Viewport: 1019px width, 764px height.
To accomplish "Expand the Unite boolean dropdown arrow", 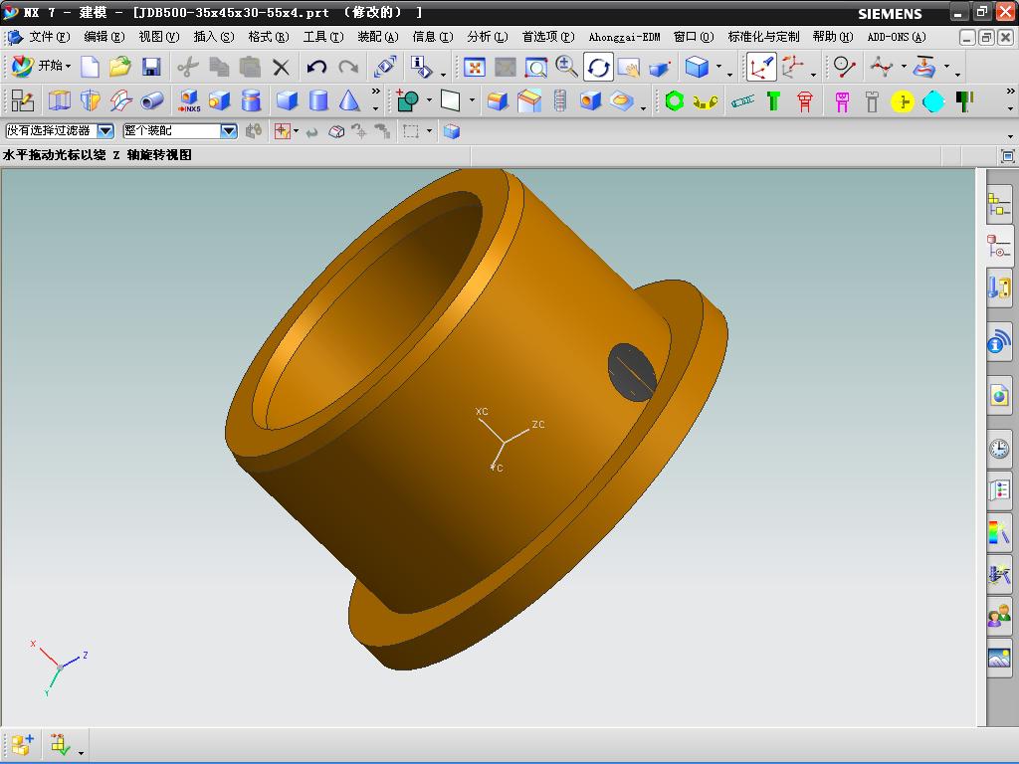I will [429, 100].
